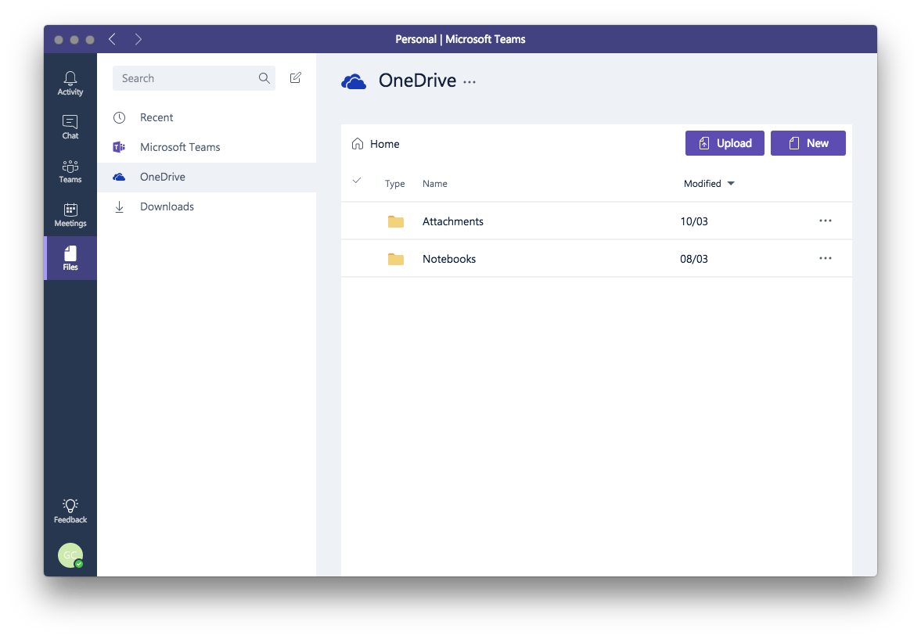Open the Feedback lightbulb

tap(70, 511)
